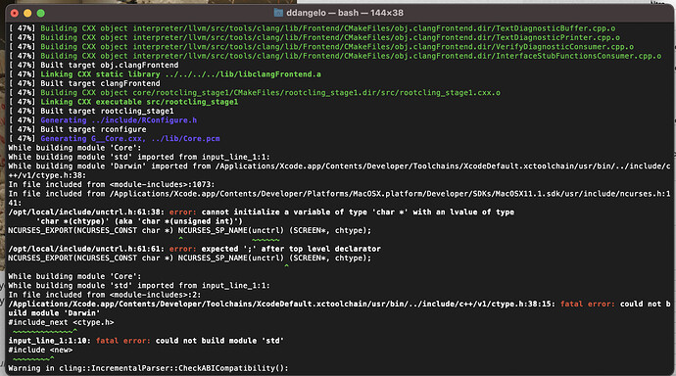Click the "Warning in cling::IncrementalParser" line
676x376 pixels.
(x=148, y=368)
